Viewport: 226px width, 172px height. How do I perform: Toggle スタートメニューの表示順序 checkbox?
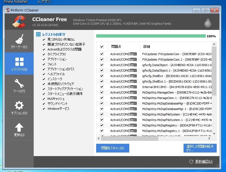[44, 94]
